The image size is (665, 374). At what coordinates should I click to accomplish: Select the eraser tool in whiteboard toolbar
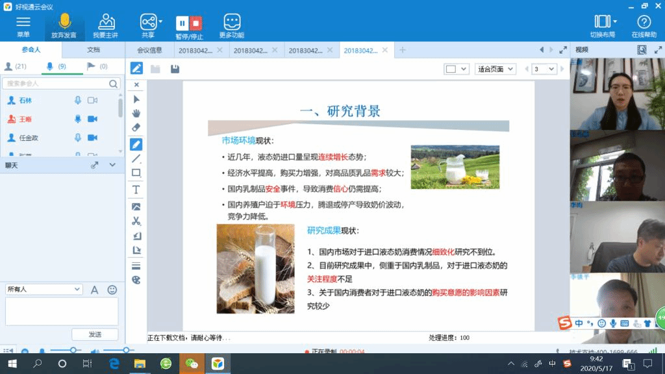[x=136, y=127]
